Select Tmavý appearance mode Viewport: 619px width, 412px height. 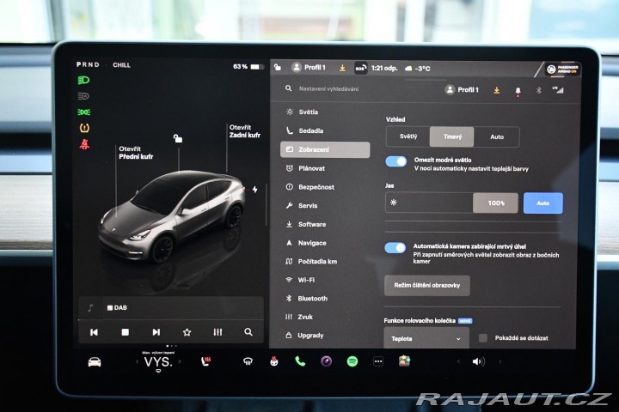[x=452, y=136]
